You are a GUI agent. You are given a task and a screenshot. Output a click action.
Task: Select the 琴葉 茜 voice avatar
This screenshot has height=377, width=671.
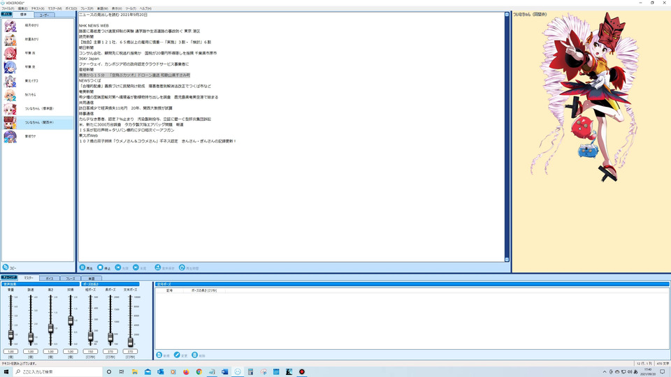pos(10,53)
